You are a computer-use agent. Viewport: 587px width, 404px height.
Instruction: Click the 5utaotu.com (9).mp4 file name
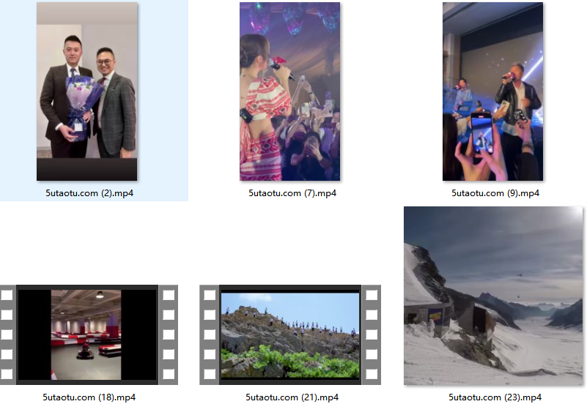coord(495,193)
